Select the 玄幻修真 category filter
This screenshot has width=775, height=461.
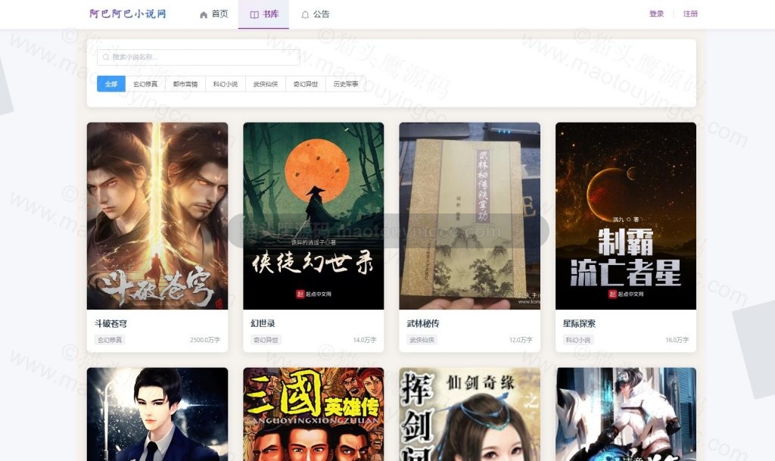(x=145, y=84)
